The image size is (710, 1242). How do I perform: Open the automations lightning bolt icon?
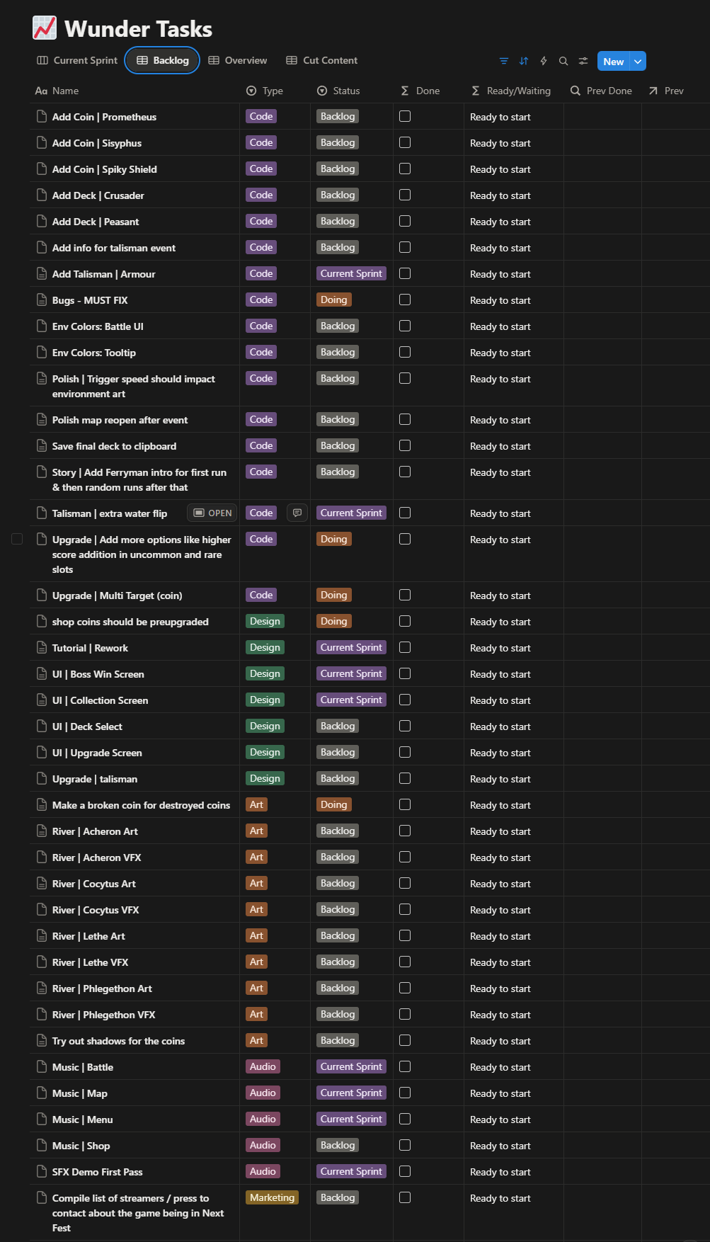point(544,61)
